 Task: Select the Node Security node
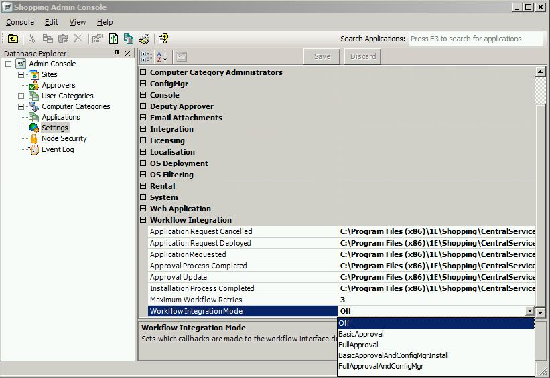click(64, 138)
